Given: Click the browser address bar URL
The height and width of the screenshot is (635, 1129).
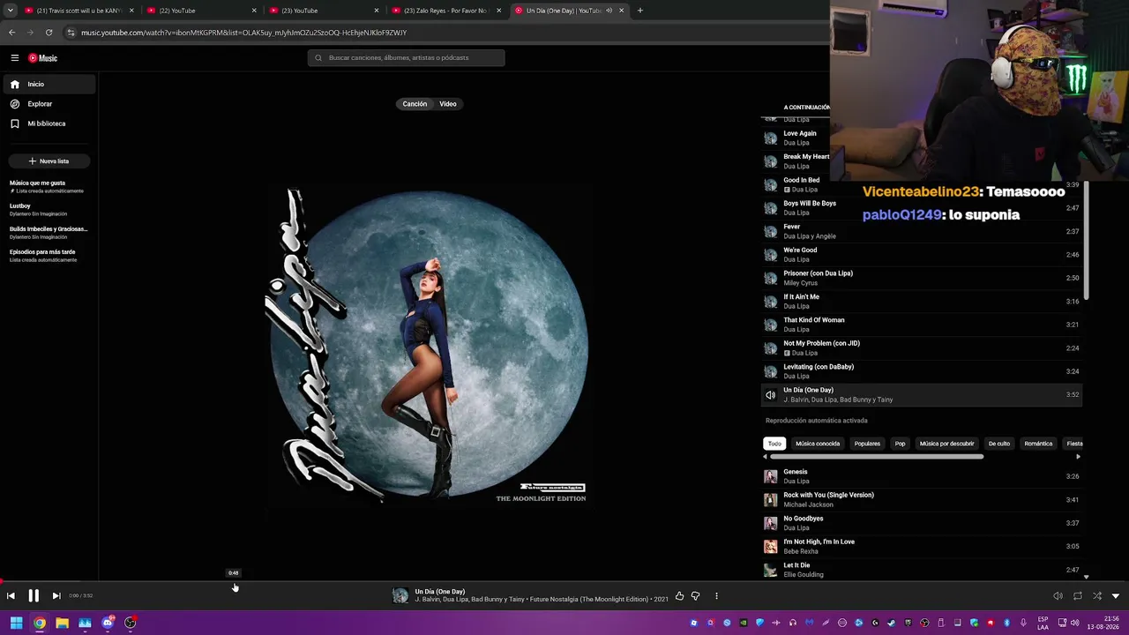Looking at the screenshot, I should [x=243, y=33].
